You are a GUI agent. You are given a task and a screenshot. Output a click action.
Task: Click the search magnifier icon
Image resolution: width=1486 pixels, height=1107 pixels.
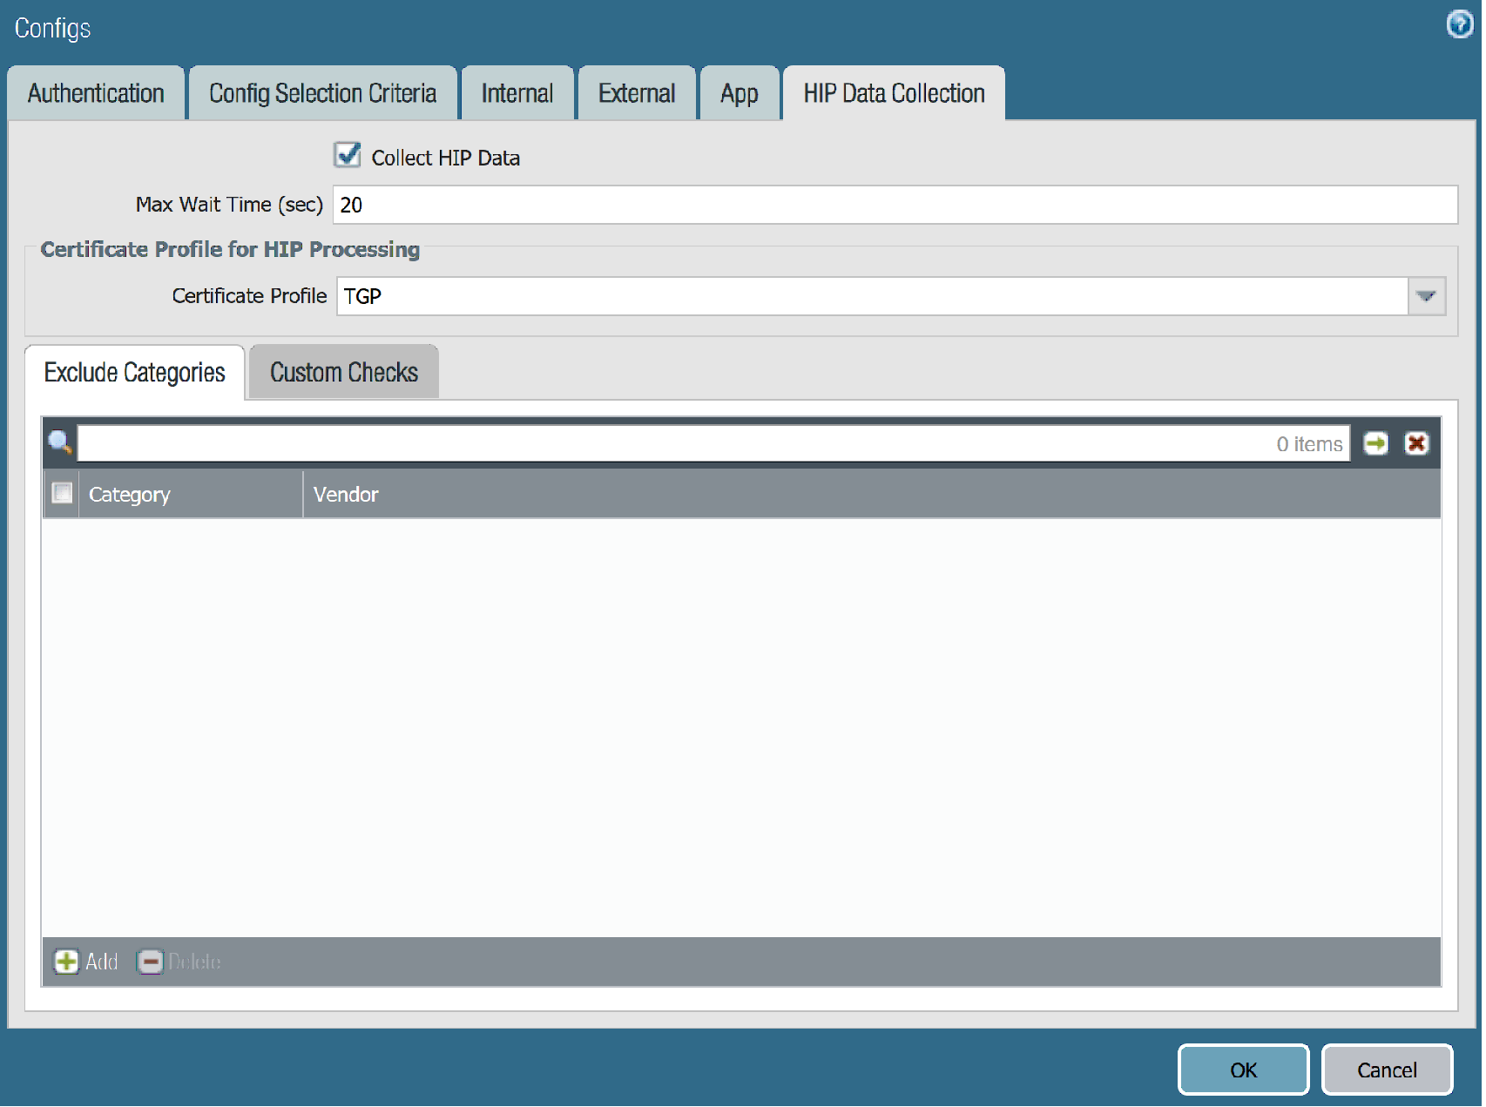pos(59,442)
